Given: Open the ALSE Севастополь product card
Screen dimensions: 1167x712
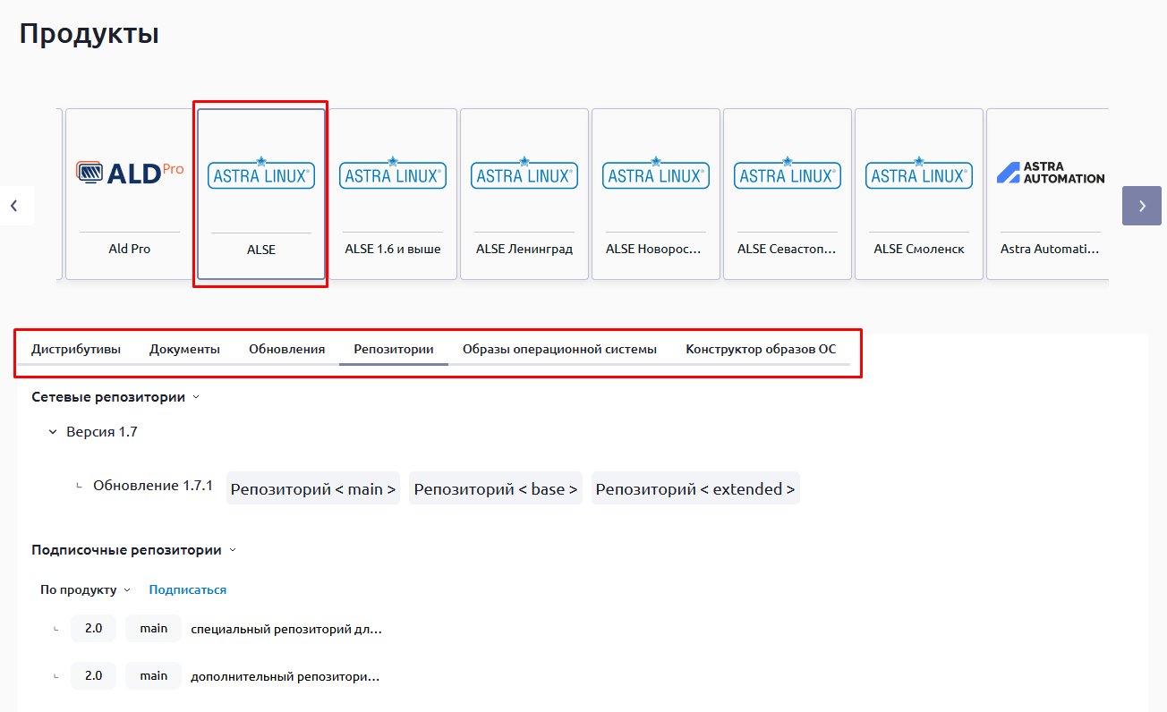Looking at the screenshot, I should pyautogui.click(x=788, y=194).
